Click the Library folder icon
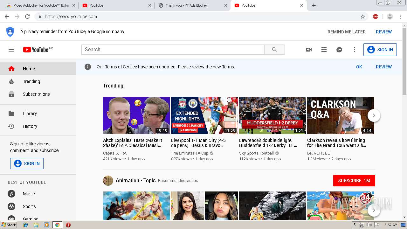This screenshot has width=407, height=229. (x=11, y=114)
